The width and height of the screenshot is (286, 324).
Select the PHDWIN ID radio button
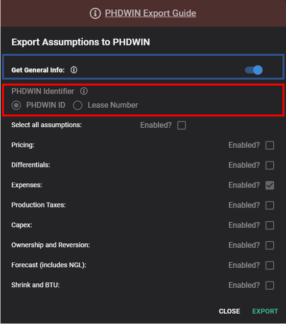click(x=16, y=105)
